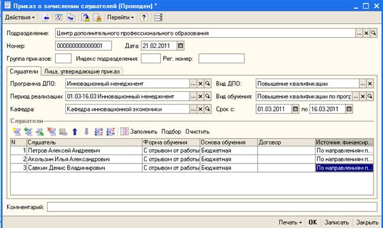Click the add row icon in Слушатели toolbar
The image size is (383, 228).
(x=16, y=132)
